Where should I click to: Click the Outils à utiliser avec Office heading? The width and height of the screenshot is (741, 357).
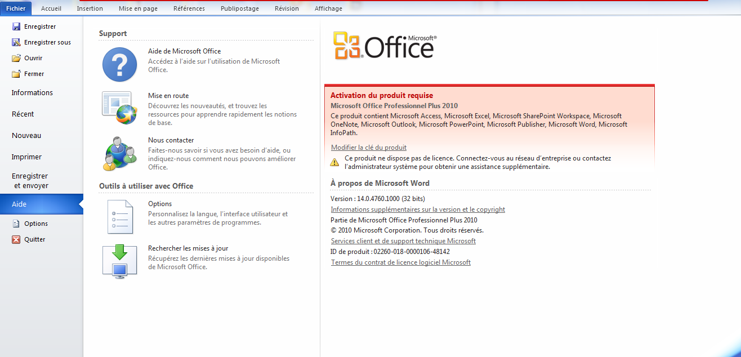(x=146, y=186)
